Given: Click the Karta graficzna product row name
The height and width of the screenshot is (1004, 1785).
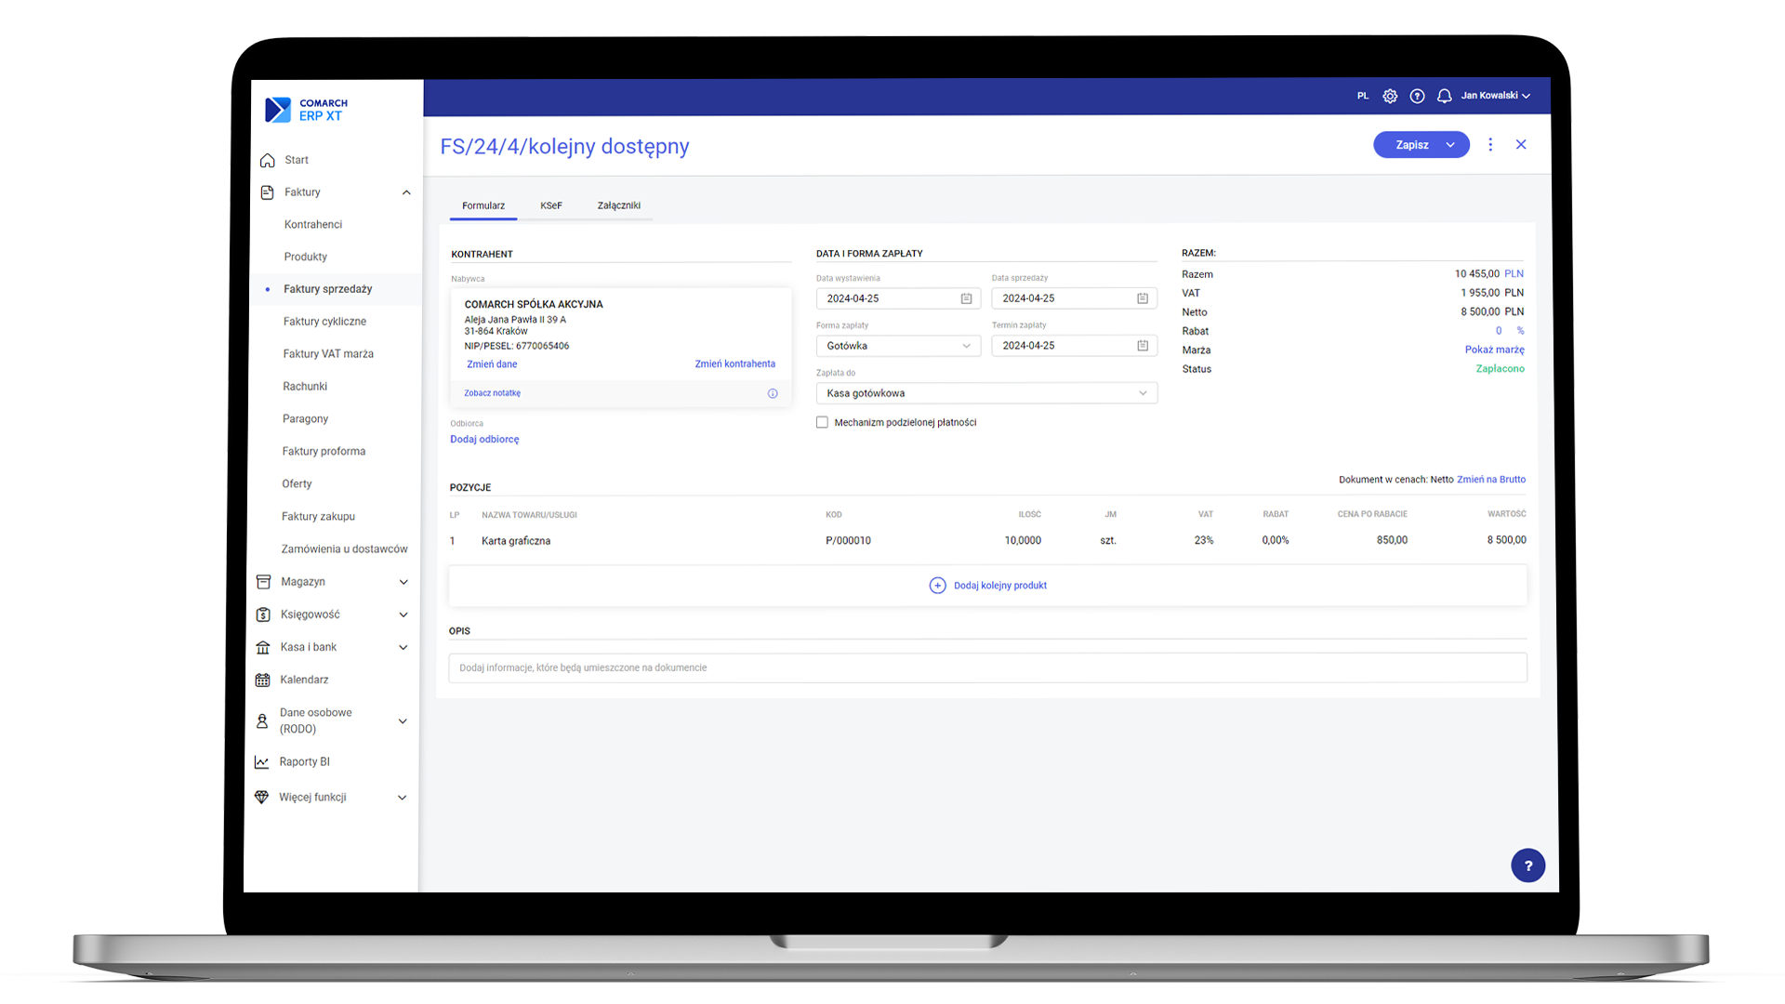Looking at the screenshot, I should pos(516,541).
